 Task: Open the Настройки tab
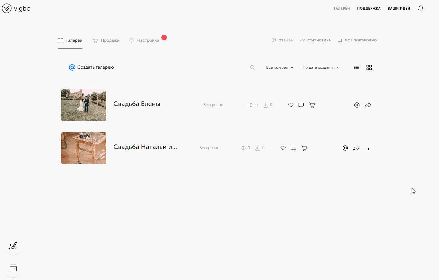tap(144, 40)
